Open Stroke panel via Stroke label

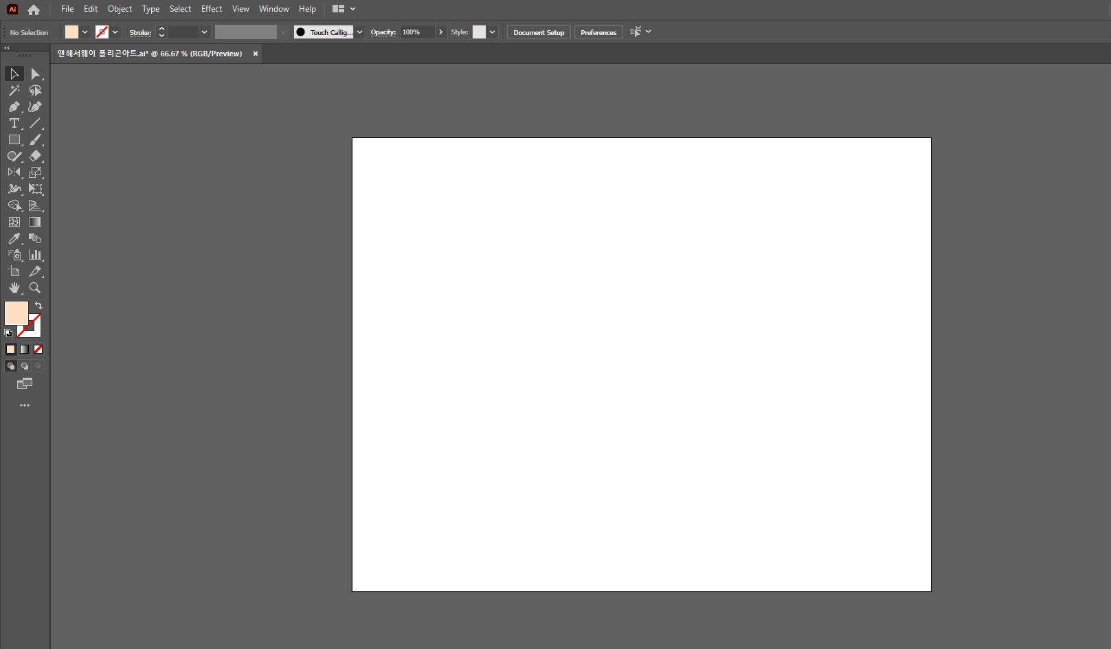point(140,32)
